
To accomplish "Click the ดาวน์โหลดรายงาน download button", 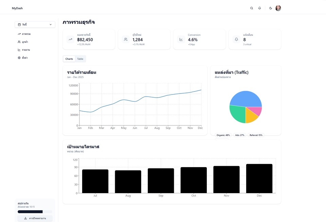I will pos(35,218).
